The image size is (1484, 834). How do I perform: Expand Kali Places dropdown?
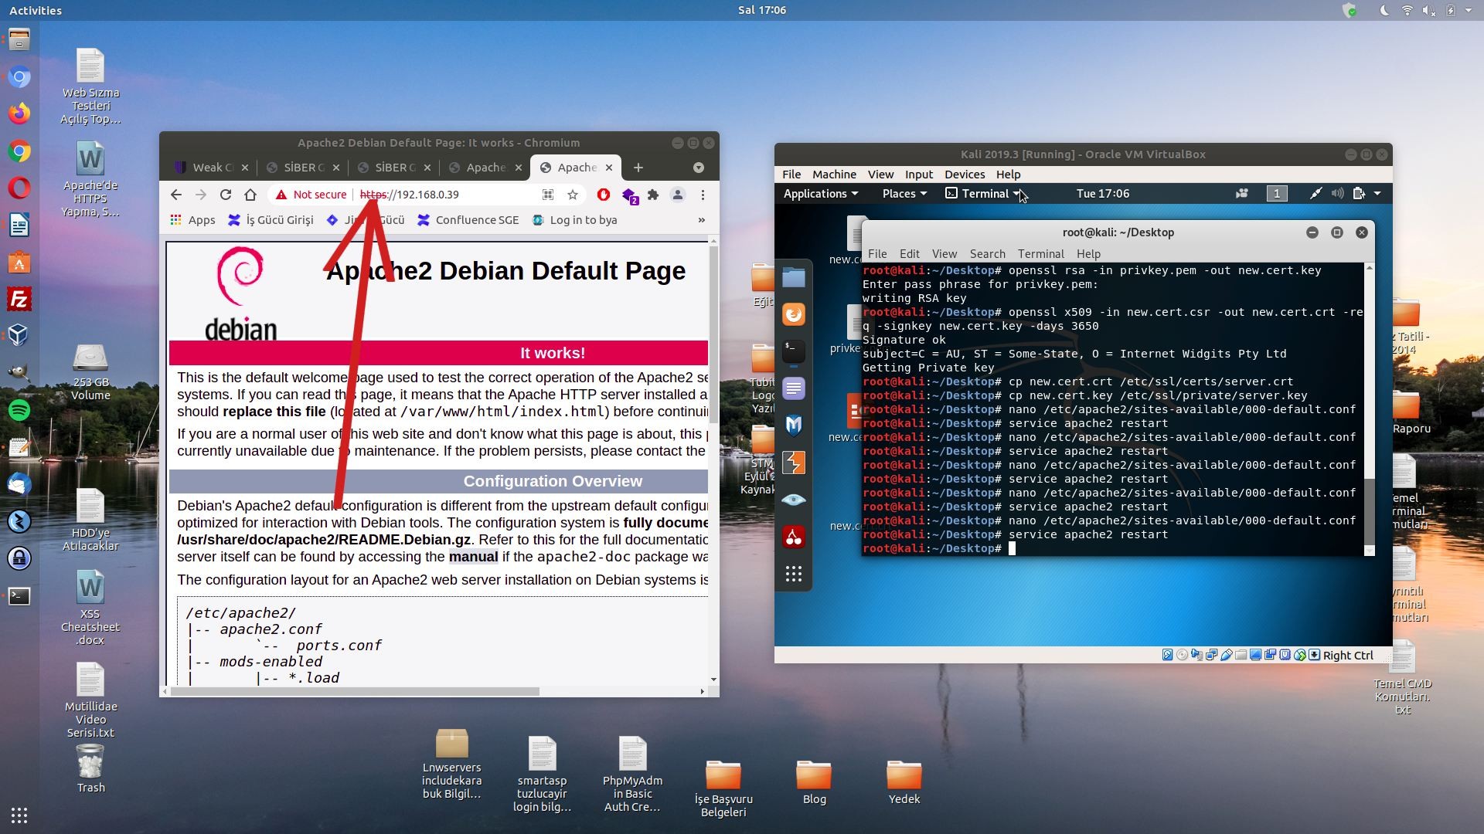coord(904,194)
